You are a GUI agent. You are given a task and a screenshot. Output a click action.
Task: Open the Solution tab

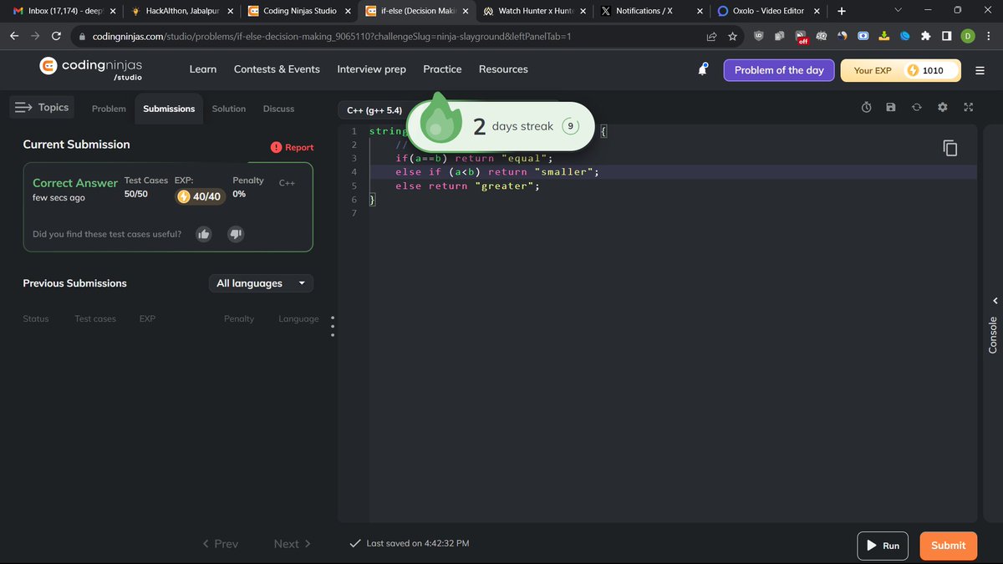pyautogui.click(x=229, y=109)
